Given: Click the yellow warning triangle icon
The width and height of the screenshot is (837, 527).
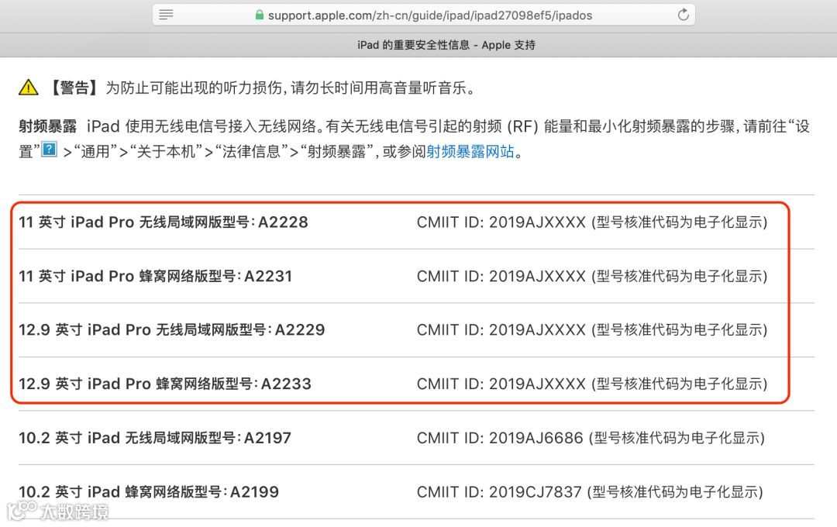Looking at the screenshot, I should pyautogui.click(x=29, y=87).
